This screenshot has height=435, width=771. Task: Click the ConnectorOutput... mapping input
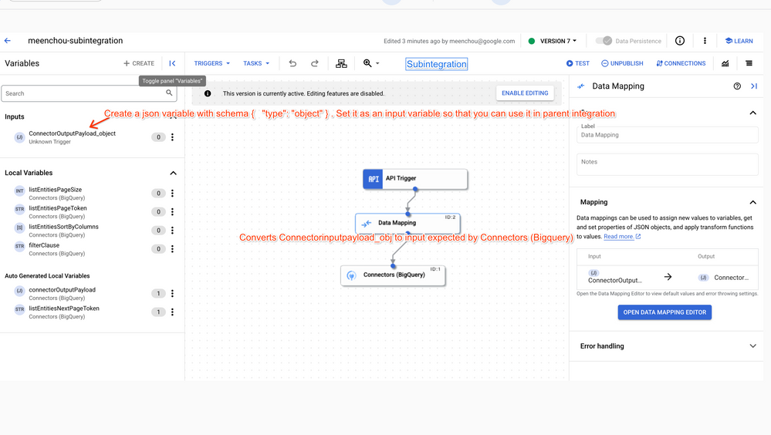point(614,277)
